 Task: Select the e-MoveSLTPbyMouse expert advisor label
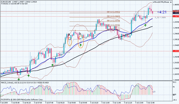tap(161, 2)
